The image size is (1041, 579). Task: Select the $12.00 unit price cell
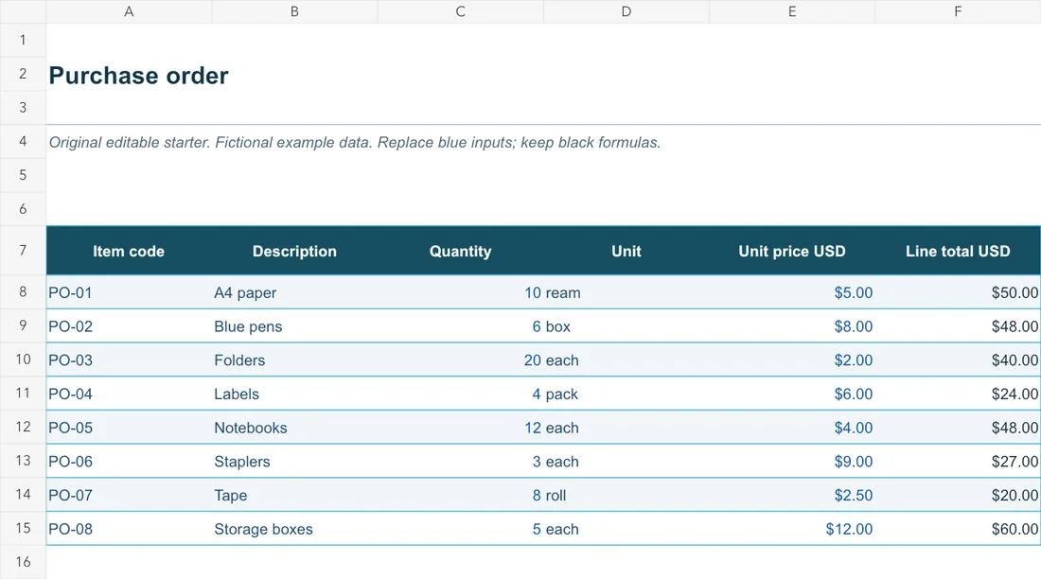792,529
